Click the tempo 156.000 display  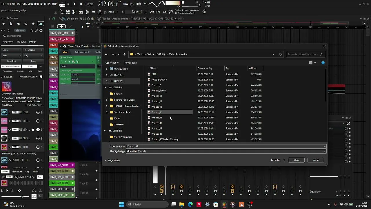pos(89,4)
